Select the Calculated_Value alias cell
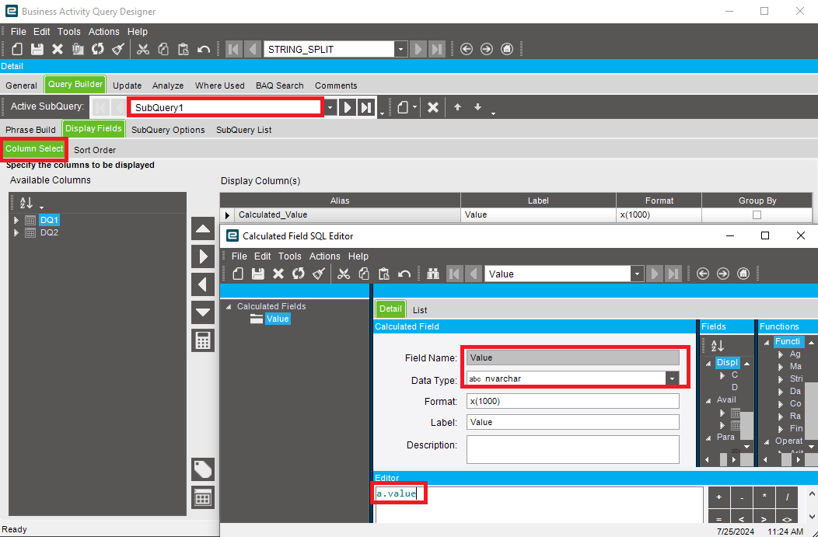The width and height of the screenshot is (818, 537). (x=347, y=214)
